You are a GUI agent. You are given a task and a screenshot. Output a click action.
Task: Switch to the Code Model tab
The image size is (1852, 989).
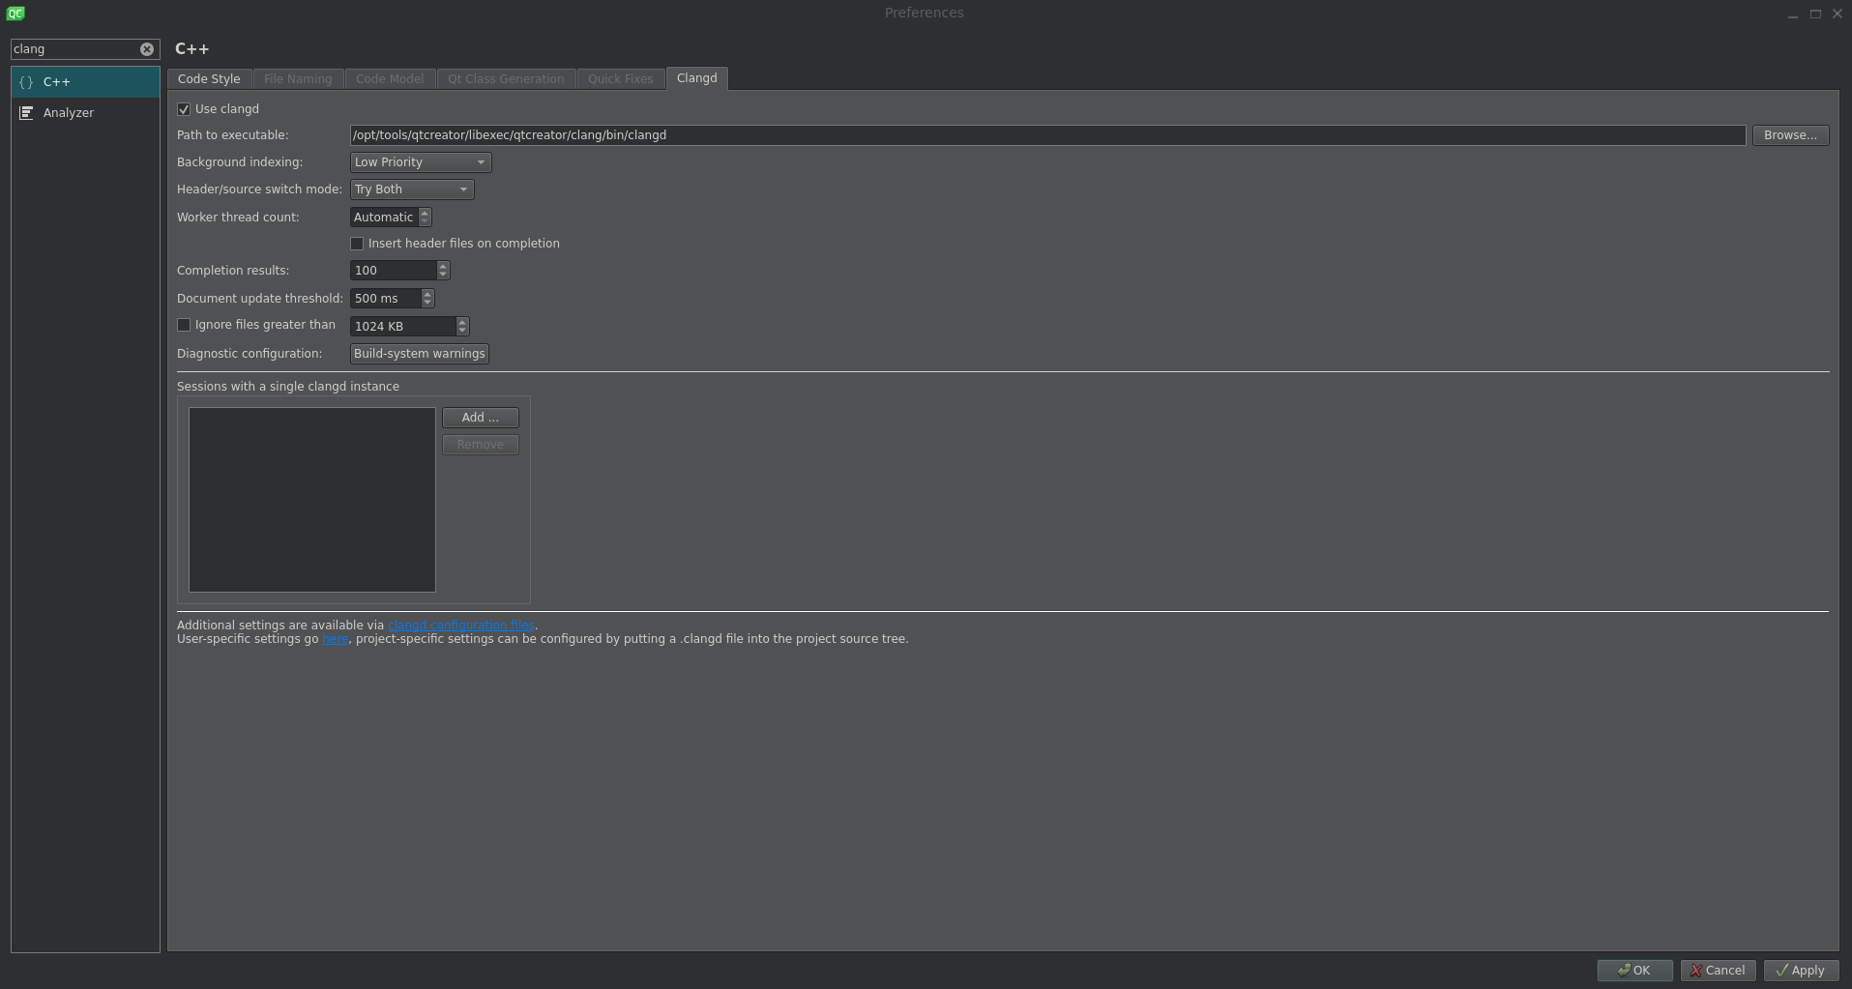pyautogui.click(x=390, y=79)
